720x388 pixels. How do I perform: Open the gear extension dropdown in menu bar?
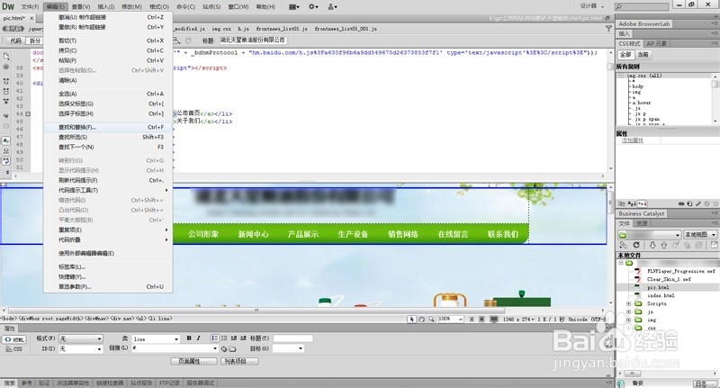(313, 7)
